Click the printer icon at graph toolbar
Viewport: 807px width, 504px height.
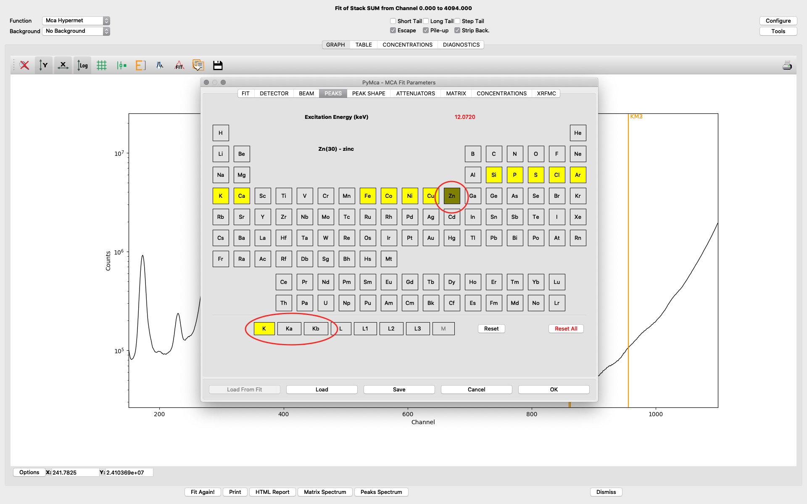pos(787,65)
